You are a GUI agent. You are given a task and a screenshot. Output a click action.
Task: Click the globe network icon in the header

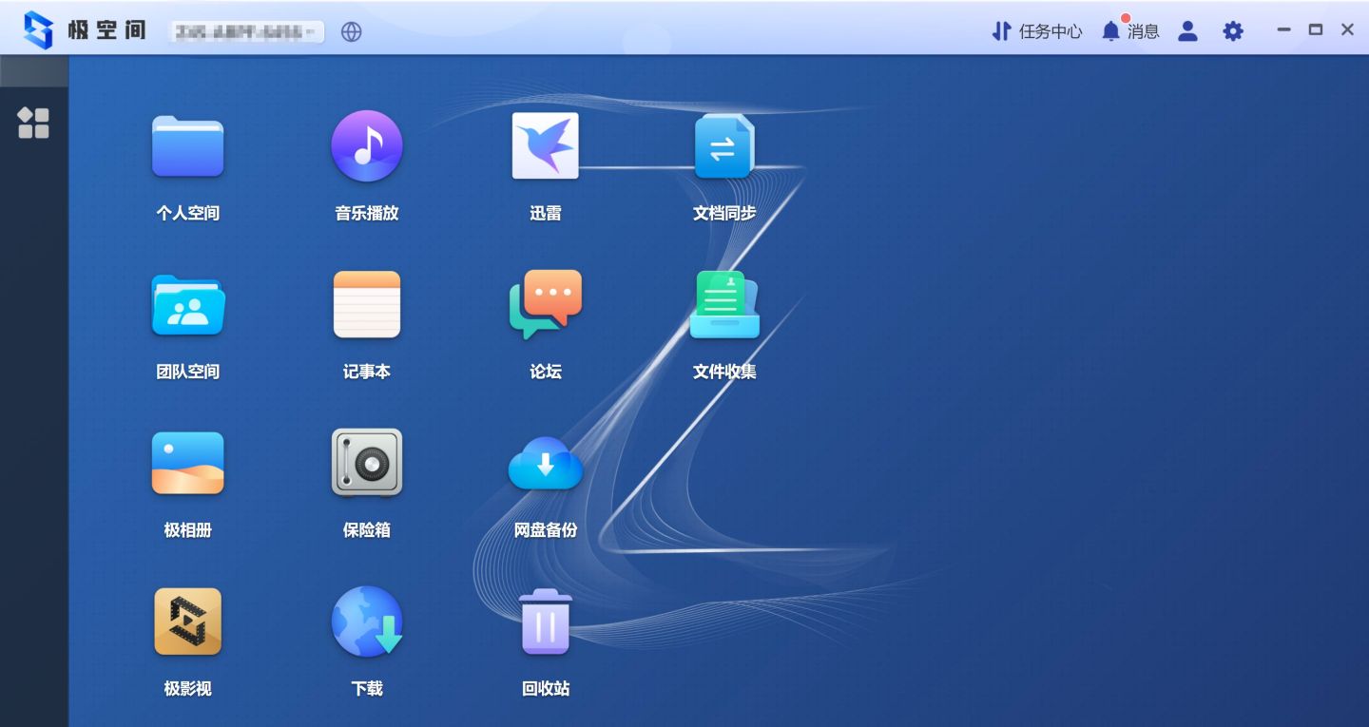352,30
